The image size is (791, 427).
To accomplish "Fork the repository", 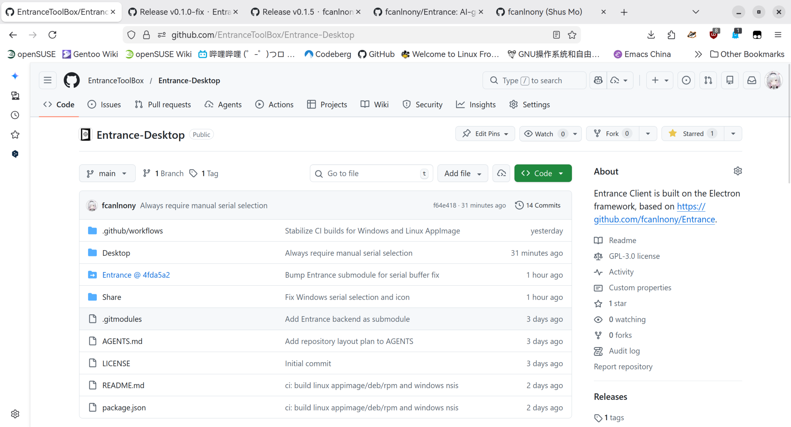I will pos(613,134).
